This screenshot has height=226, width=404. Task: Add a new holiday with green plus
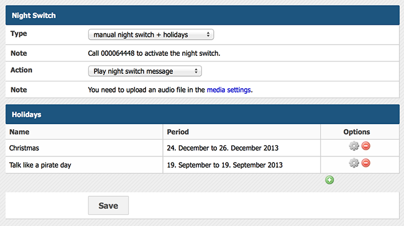[x=329, y=179]
